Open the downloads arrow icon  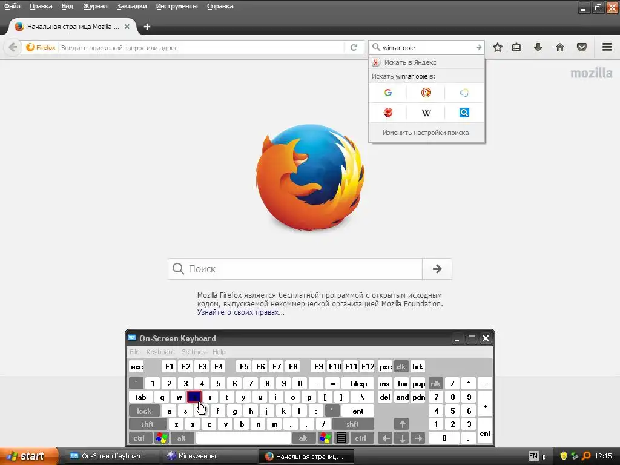pos(538,47)
